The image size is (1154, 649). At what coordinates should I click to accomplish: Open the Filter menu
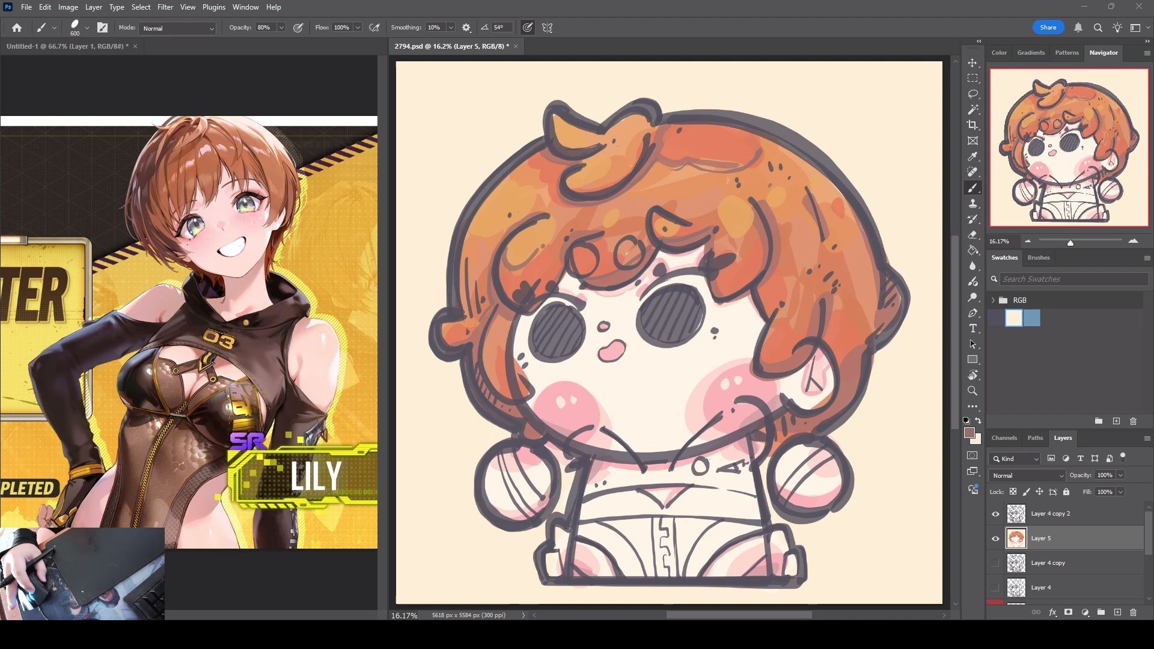point(165,7)
